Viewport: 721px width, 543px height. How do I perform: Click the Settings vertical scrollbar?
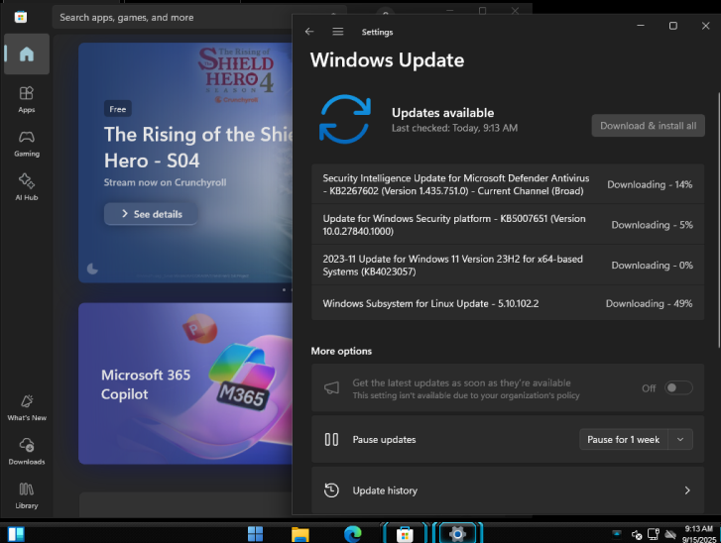[x=718, y=221]
